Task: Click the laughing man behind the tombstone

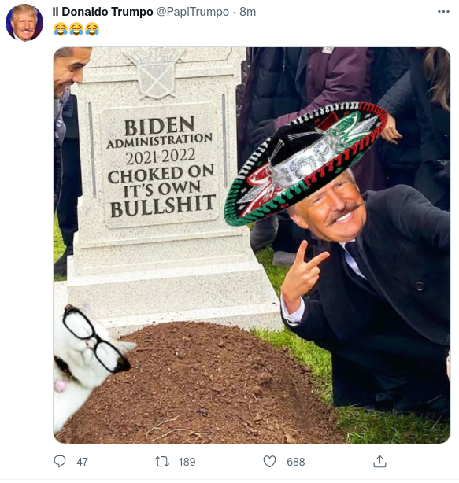Action: pyautogui.click(x=69, y=72)
